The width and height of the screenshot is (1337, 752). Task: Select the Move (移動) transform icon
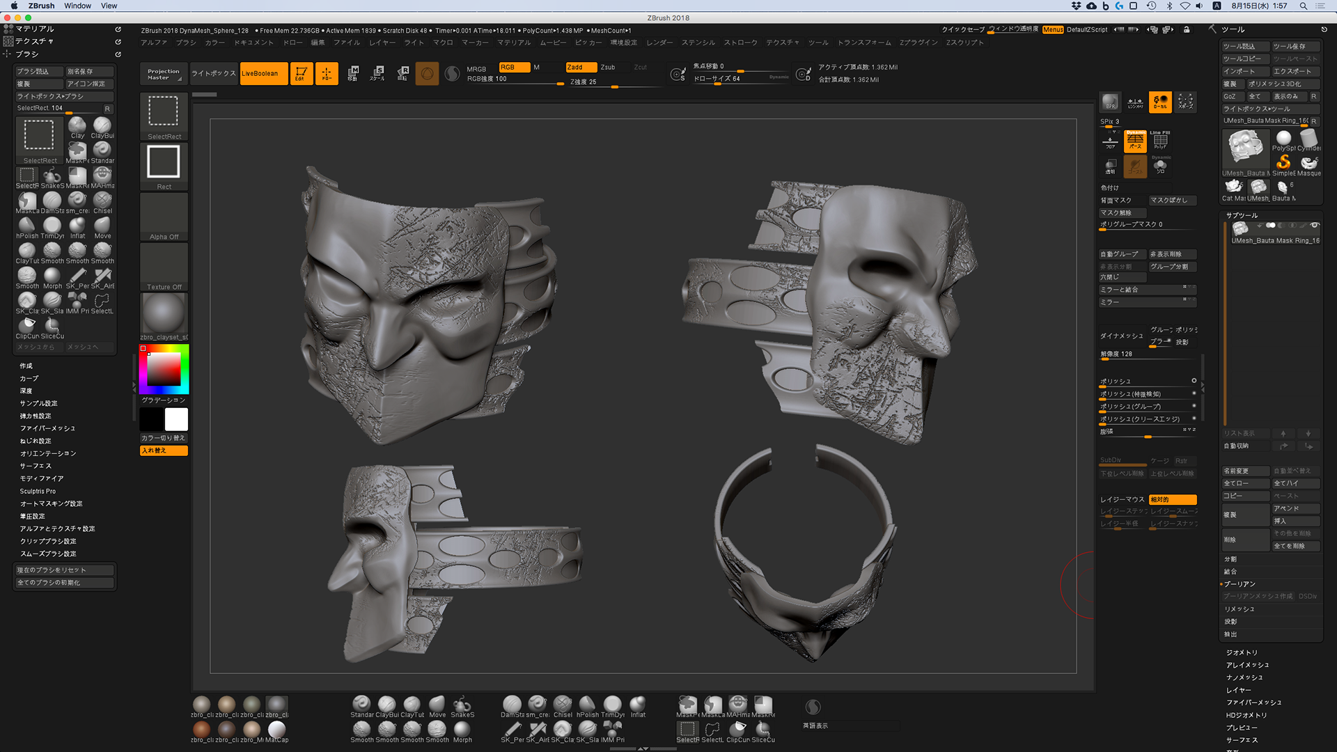pos(353,73)
